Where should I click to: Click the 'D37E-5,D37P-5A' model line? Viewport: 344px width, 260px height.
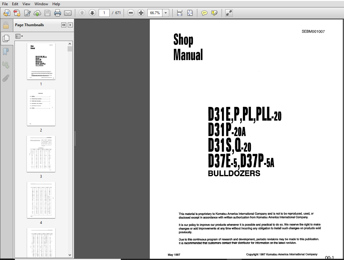[x=241, y=161]
